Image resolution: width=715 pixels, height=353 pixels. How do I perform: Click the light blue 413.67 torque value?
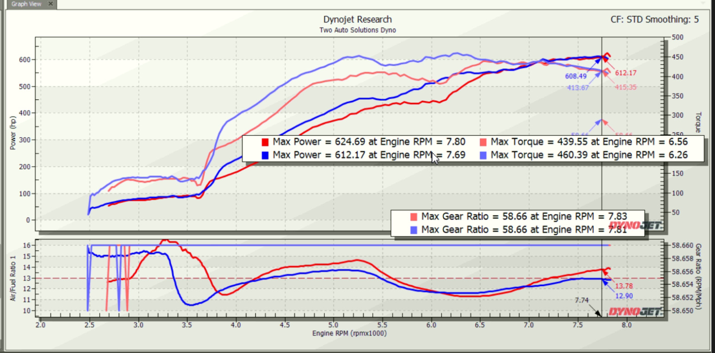click(578, 88)
